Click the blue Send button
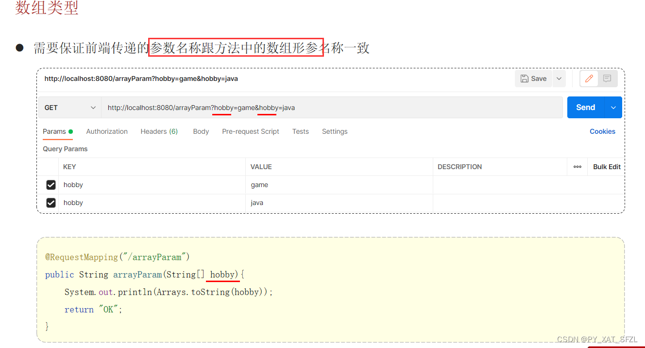The width and height of the screenshot is (645, 348). pyautogui.click(x=586, y=108)
